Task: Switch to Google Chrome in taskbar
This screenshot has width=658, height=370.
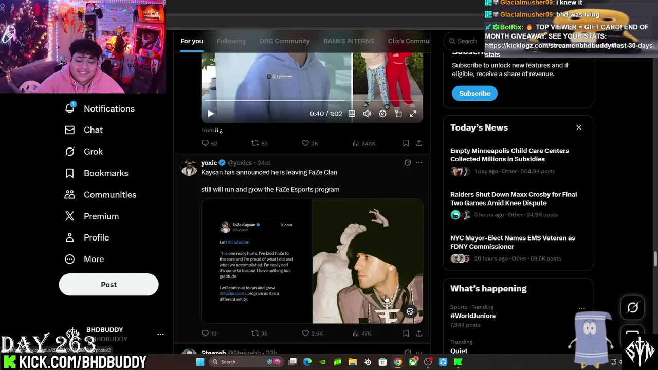Action: pos(398,362)
